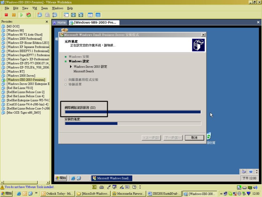Power off the VM with the red stop icon
Image resolution: width=262 pixels, height=197 pixels.
click(x=6, y=15)
